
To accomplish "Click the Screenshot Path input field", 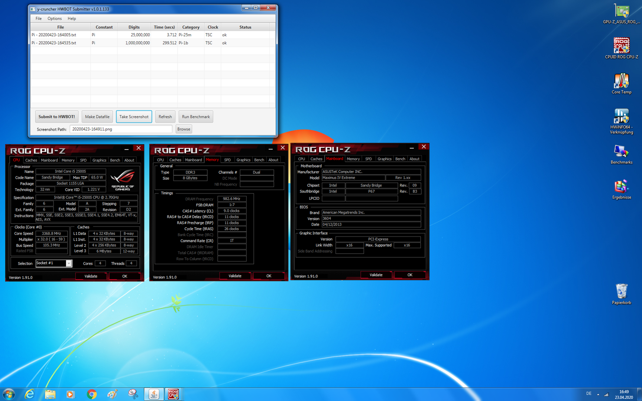I will tap(121, 129).
